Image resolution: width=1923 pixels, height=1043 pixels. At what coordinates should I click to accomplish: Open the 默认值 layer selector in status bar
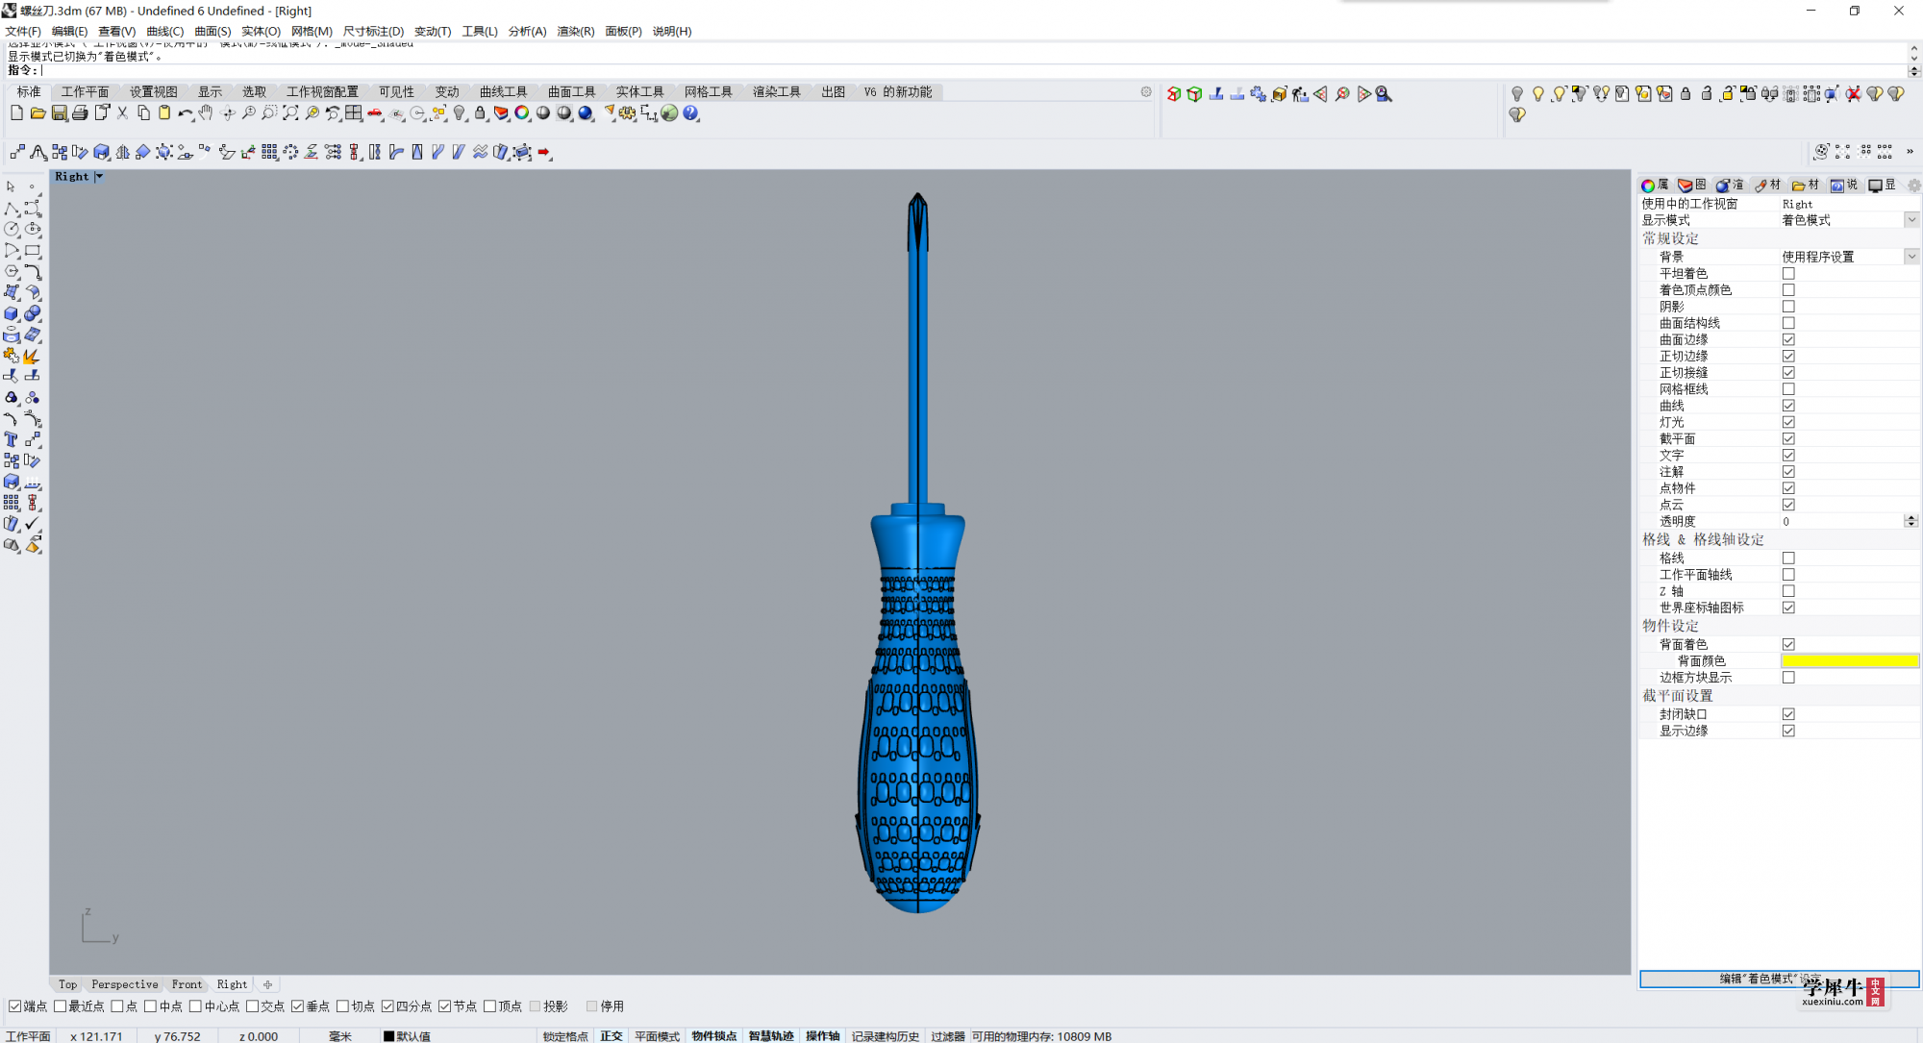point(407,1036)
